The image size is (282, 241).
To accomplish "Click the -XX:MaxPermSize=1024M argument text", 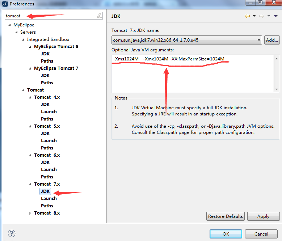I will (197, 59).
